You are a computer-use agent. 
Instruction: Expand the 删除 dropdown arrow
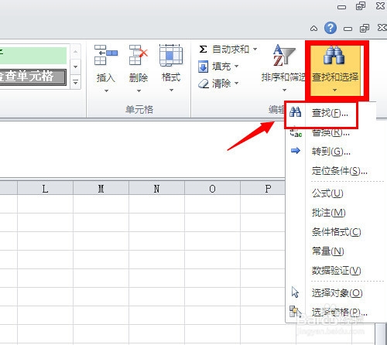click(139, 91)
